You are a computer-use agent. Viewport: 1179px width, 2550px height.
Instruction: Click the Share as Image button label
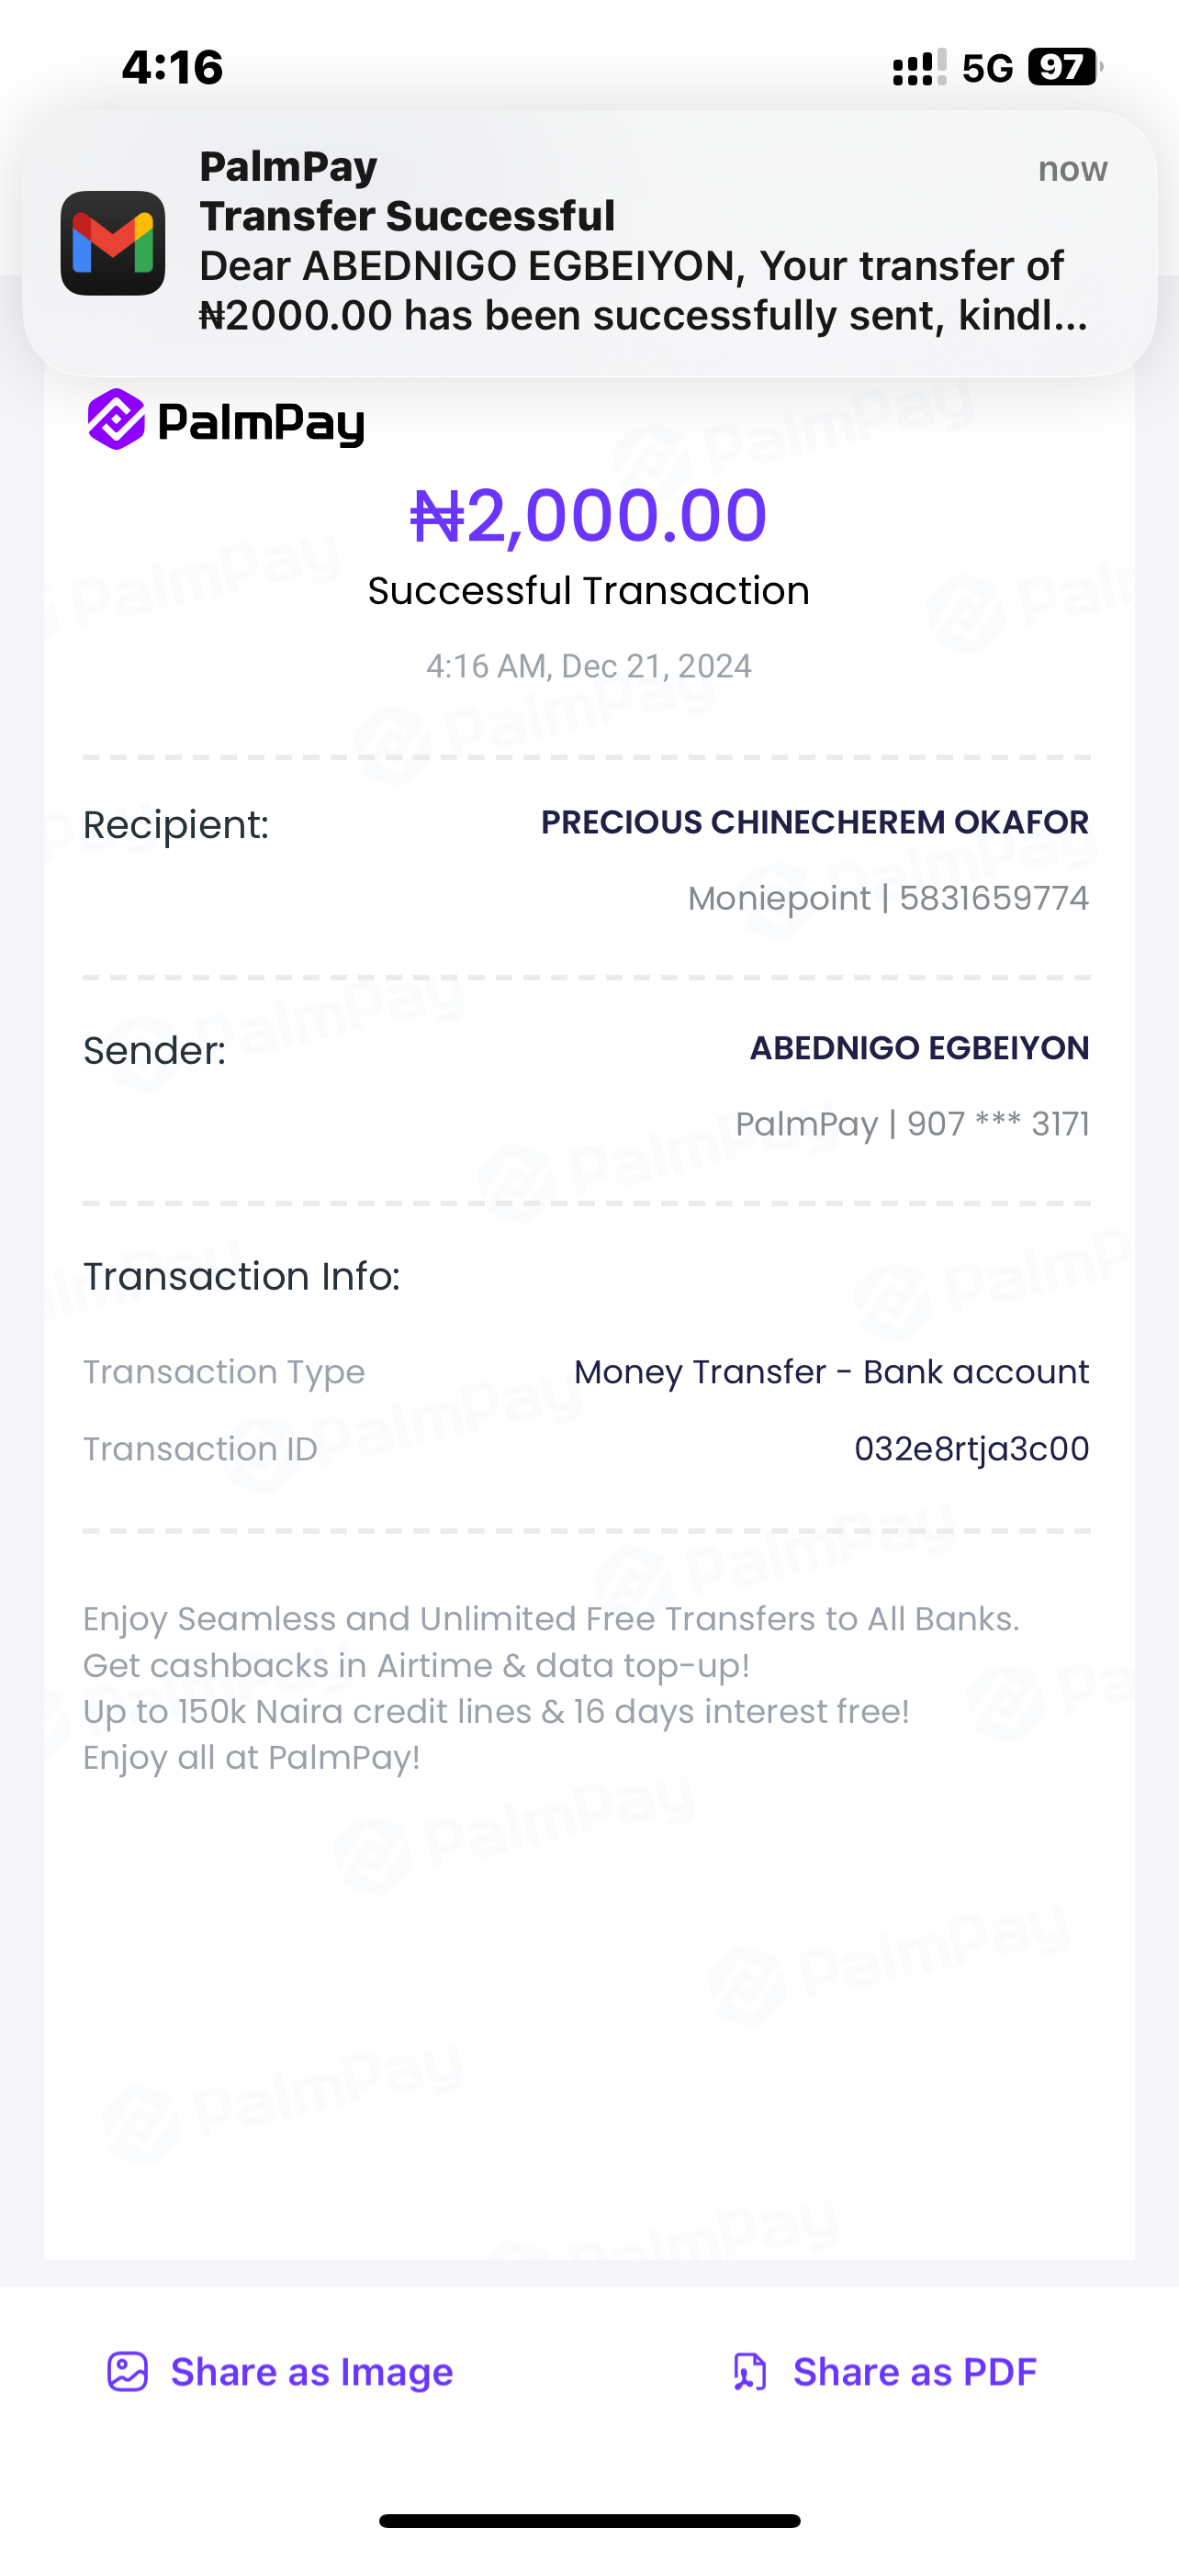click(312, 2372)
